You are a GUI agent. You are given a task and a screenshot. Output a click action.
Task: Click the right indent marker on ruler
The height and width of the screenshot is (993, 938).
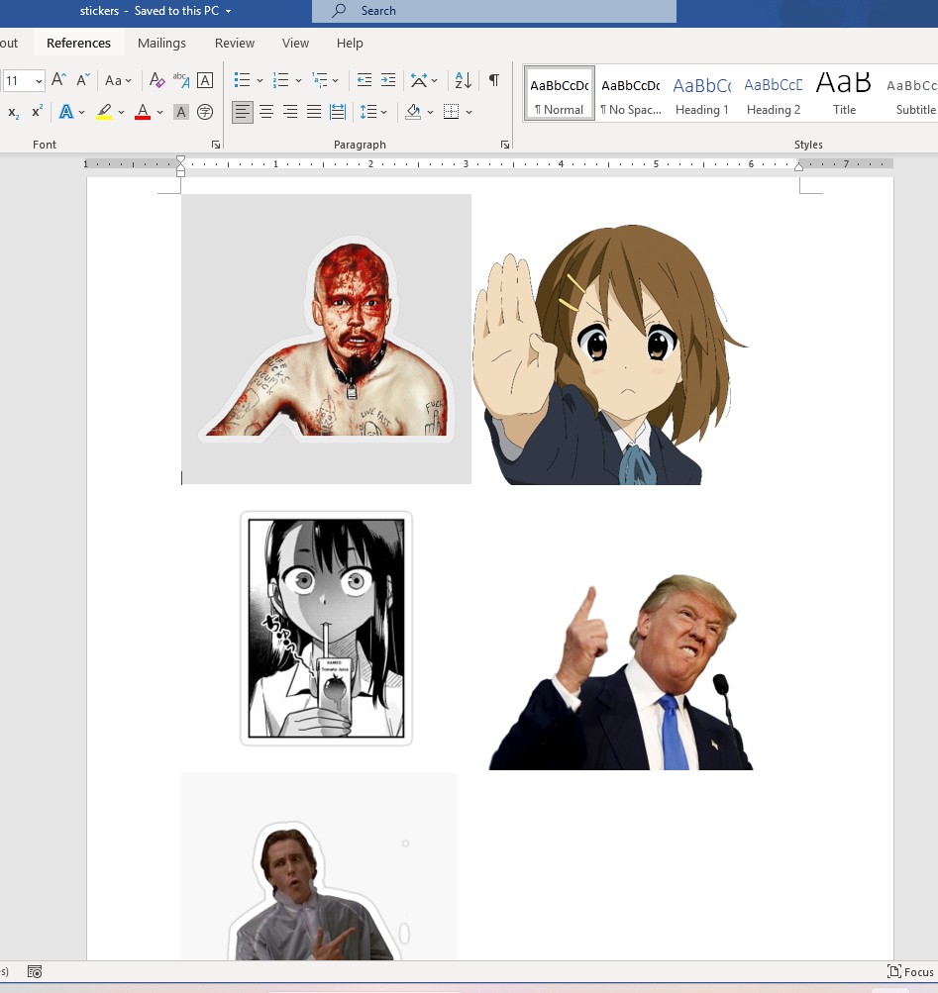[798, 167]
